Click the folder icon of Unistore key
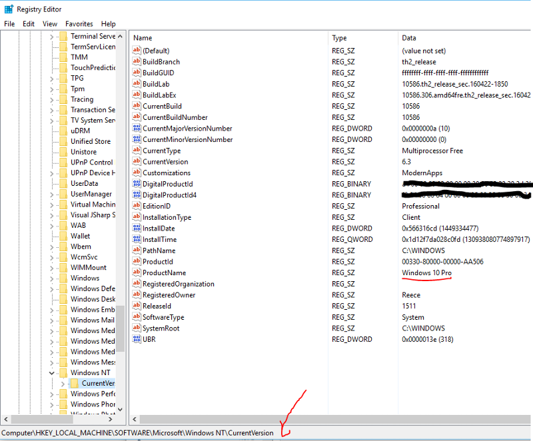533x441 pixels. pyautogui.click(x=63, y=152)
